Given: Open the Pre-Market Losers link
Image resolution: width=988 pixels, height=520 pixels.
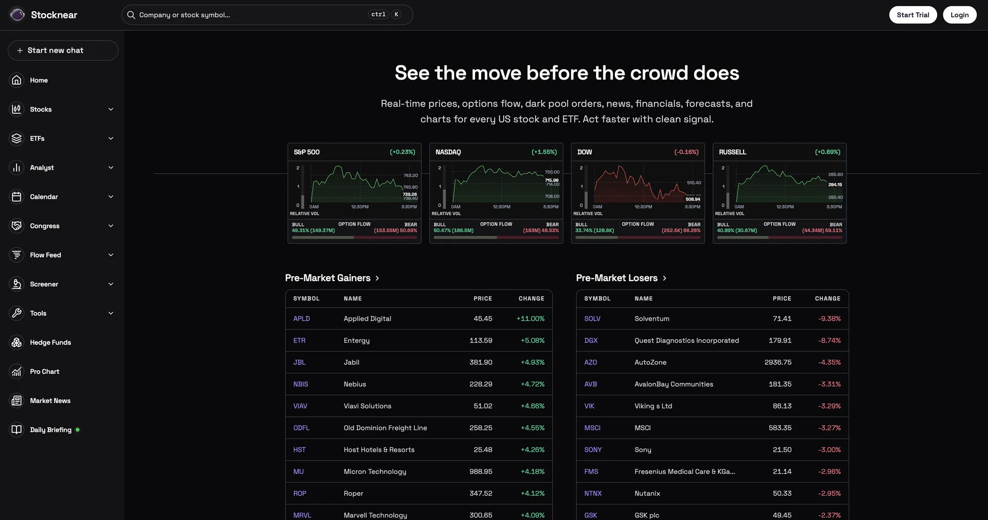Looking at the screenshot, I should click(x=621, y=278).
